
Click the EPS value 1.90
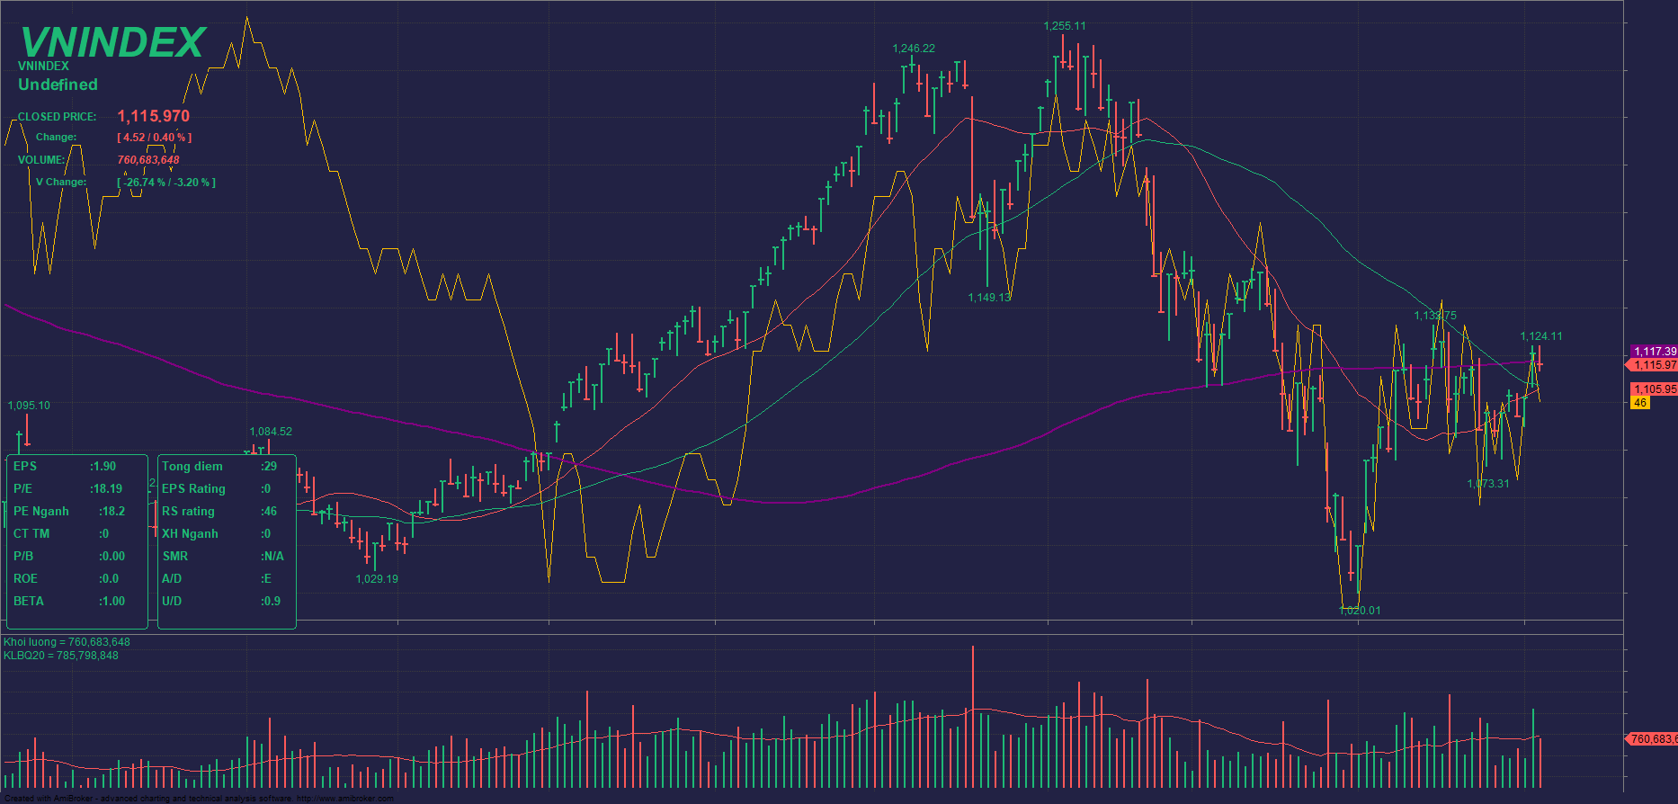pyautogui.click(x=103, y=467)
